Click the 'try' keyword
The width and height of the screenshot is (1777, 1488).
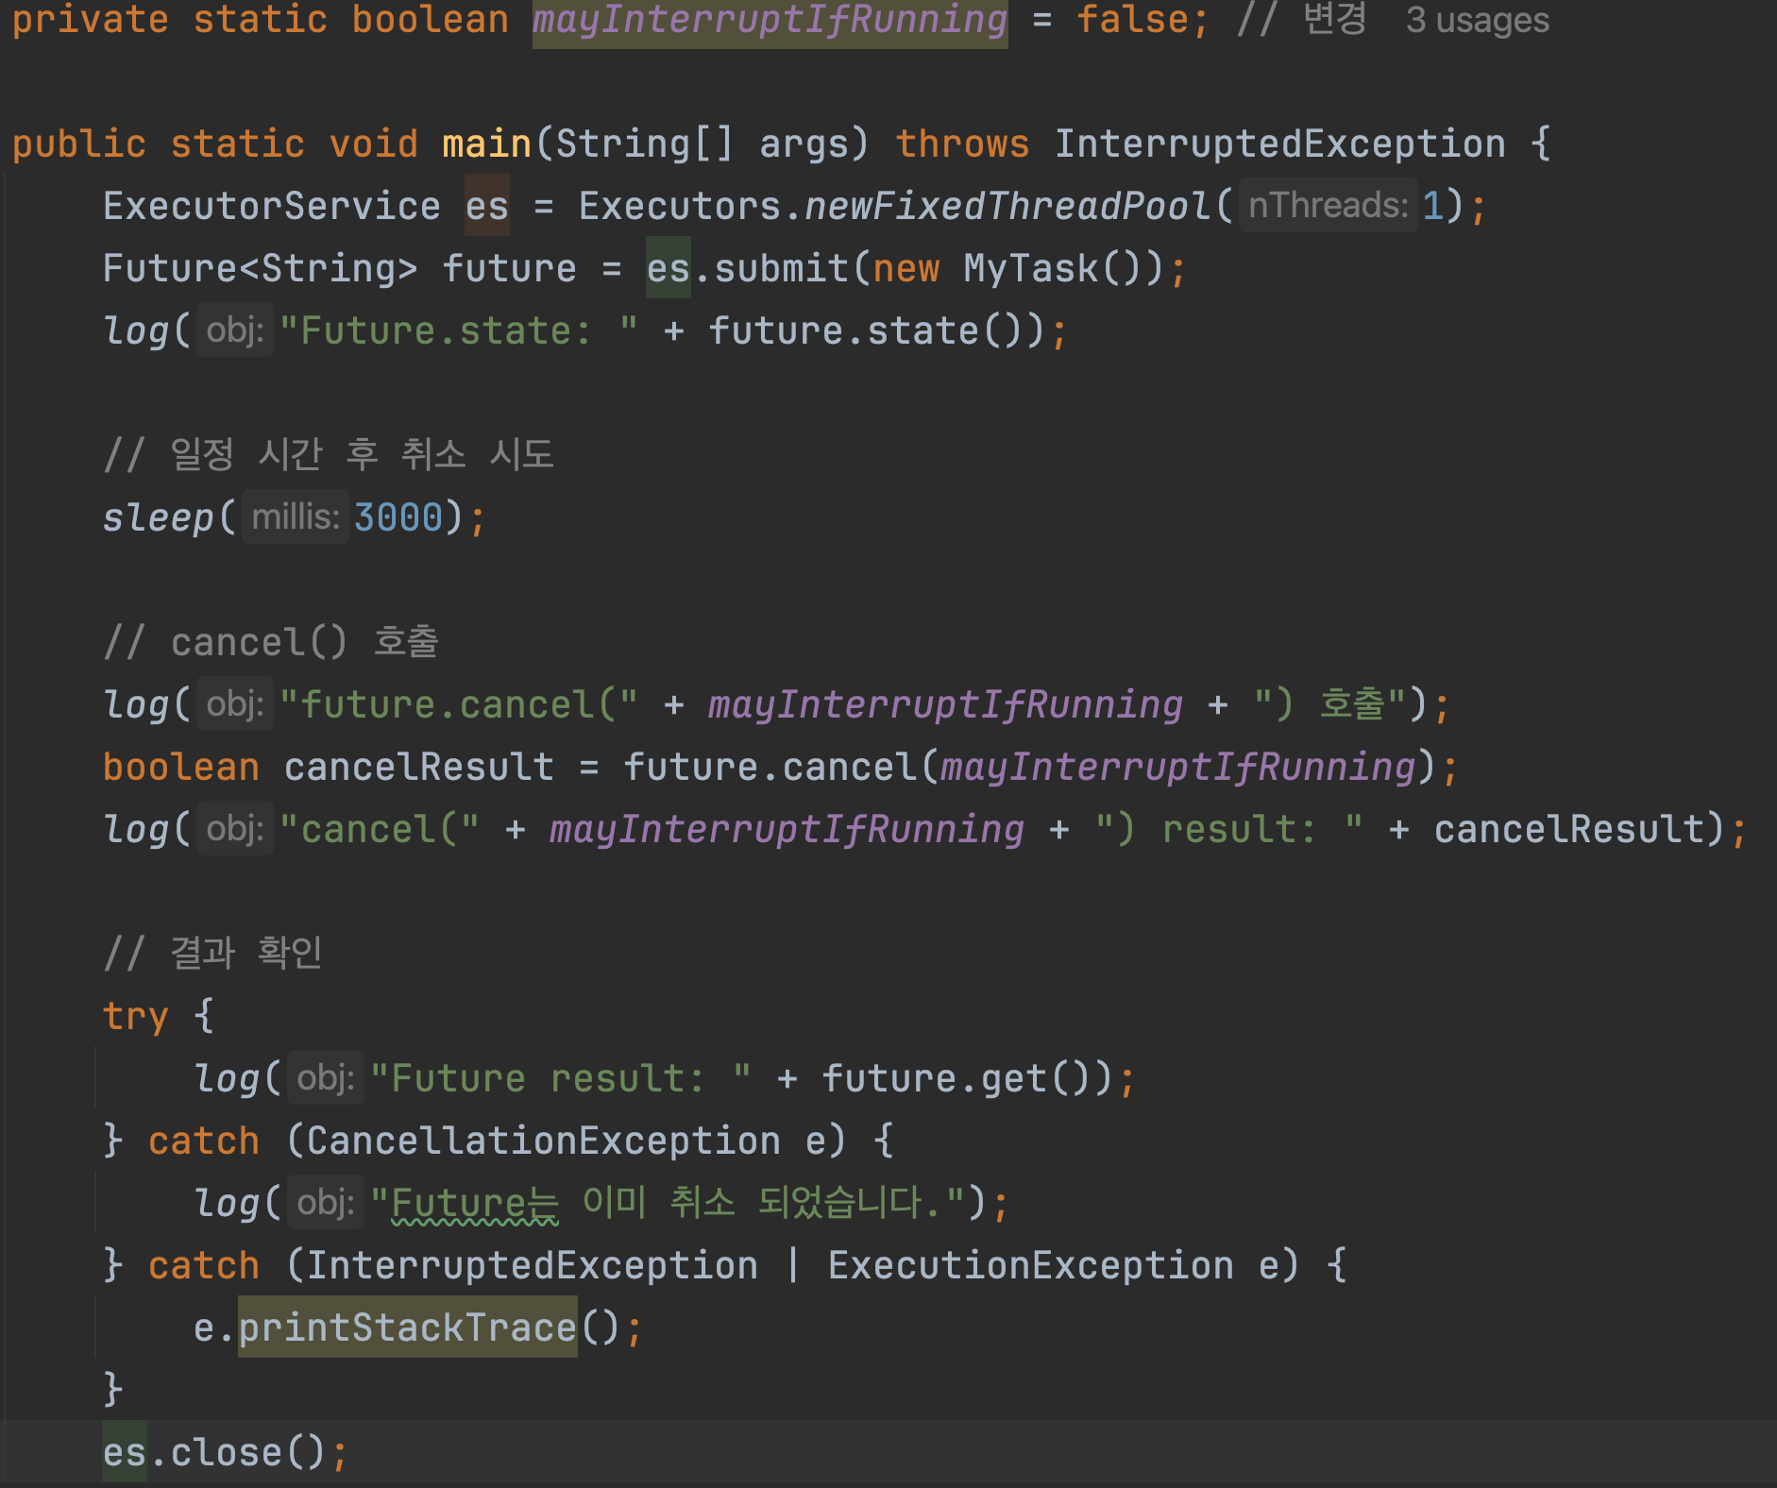[x=136, y=1017]
